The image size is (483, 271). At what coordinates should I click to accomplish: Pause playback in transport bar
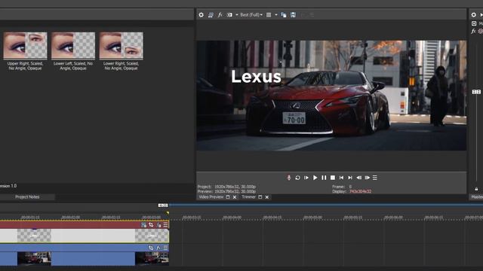(x=324, y=178)
